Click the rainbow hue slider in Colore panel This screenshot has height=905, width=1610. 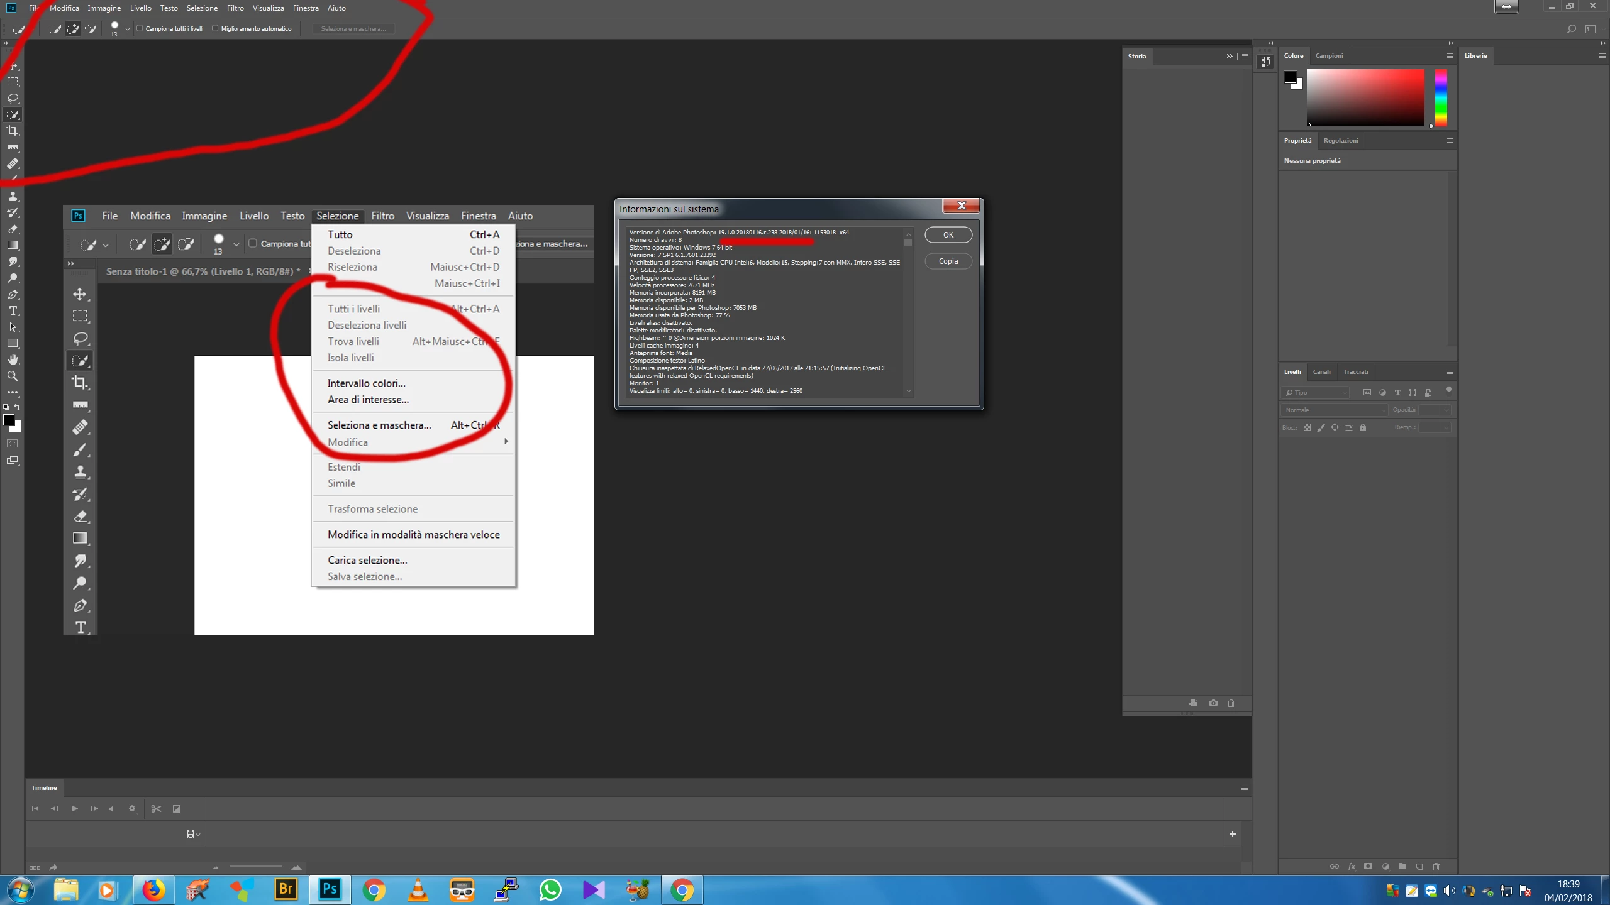[x=1441, y=97]
